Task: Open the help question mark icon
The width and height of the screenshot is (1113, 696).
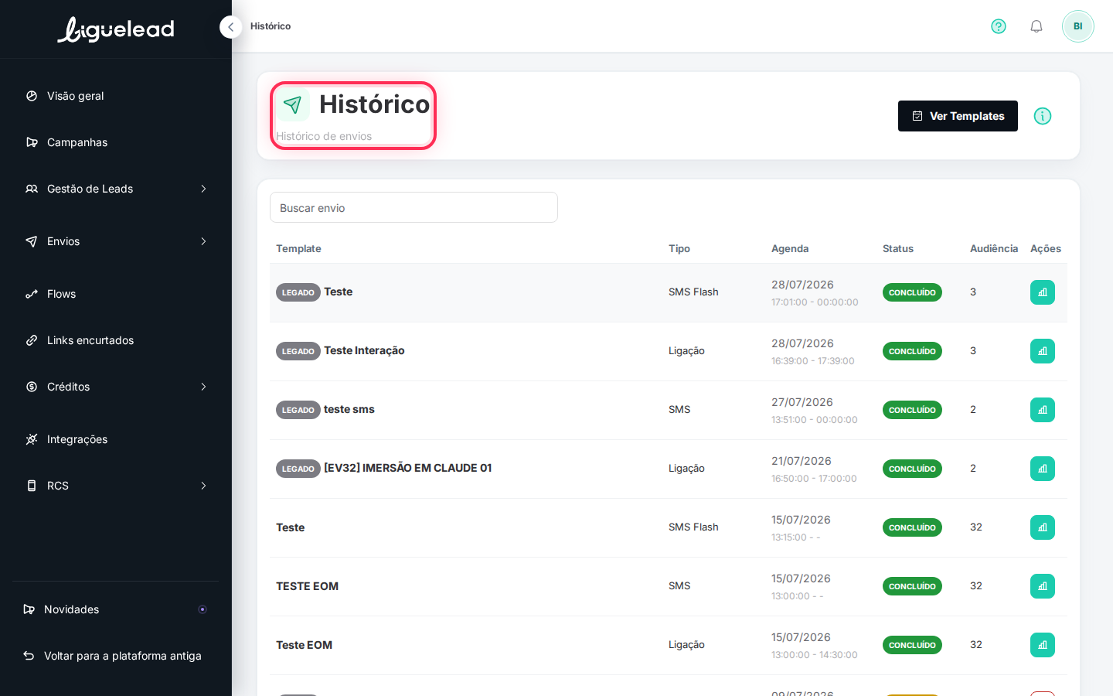Action: tap(999, 26)
